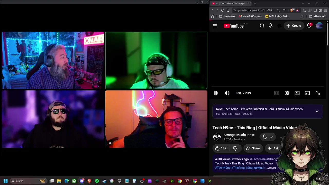Click the Ask button under the video
The image size is (329, 185).
[273, 148]
